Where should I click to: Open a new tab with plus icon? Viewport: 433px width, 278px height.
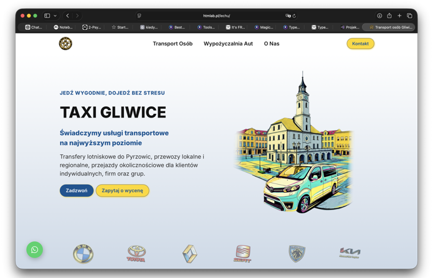(x=399, y=16)
